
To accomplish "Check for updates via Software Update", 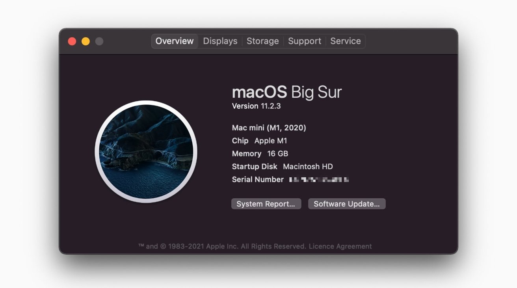I will 347,204.
